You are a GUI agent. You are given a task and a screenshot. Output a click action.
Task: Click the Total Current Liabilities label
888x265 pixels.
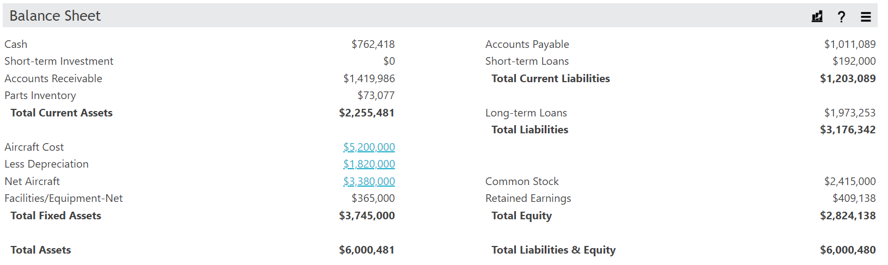551,78
